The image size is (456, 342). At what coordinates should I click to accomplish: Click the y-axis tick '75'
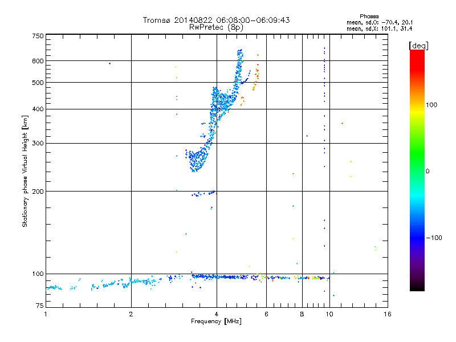[x=40, y=306]
